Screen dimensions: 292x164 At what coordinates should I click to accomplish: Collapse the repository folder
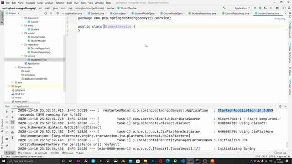click(x=22, y=45)
